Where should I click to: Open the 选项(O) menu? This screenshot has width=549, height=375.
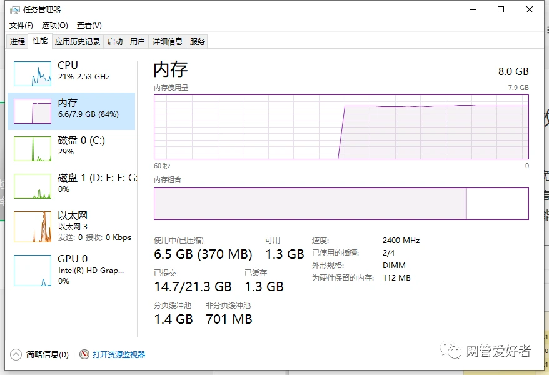pos(54,26)
